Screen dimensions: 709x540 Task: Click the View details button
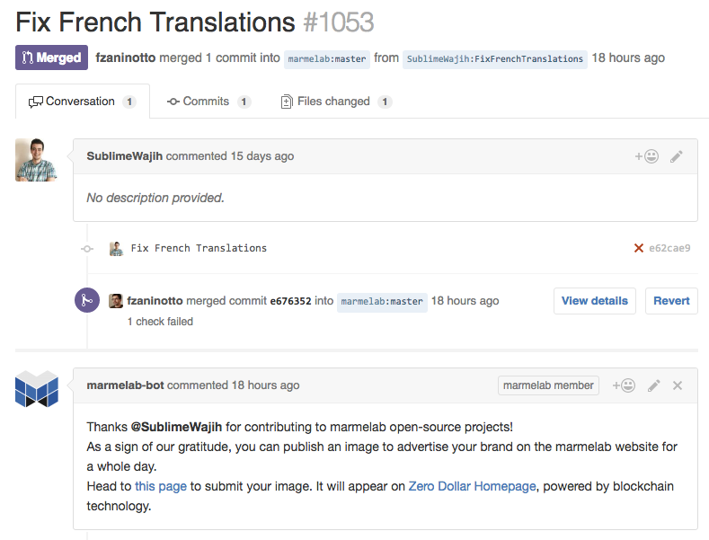pyautogui.click(x=594, y=301)
